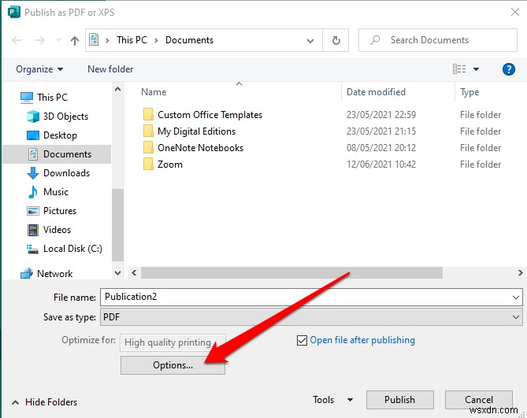Select This PC in navigation pane

pyautogui.click(x=52, y=98)
